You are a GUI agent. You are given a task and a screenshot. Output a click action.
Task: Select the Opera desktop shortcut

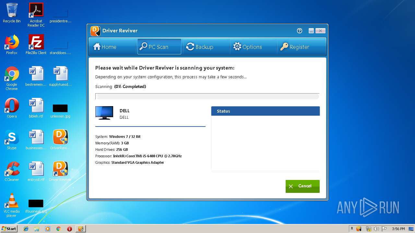point(12,108)
